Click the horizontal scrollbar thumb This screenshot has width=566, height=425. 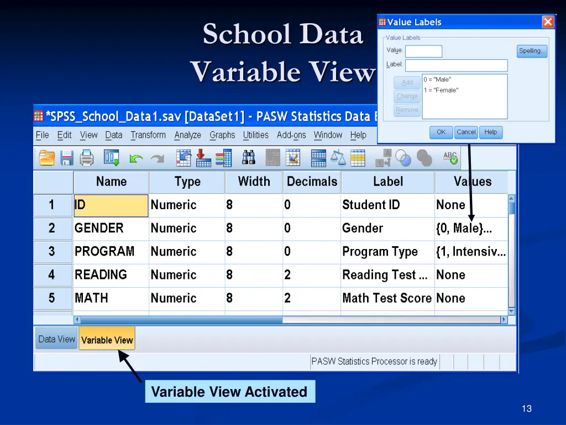pyautogui.click(x=181, y=320)
